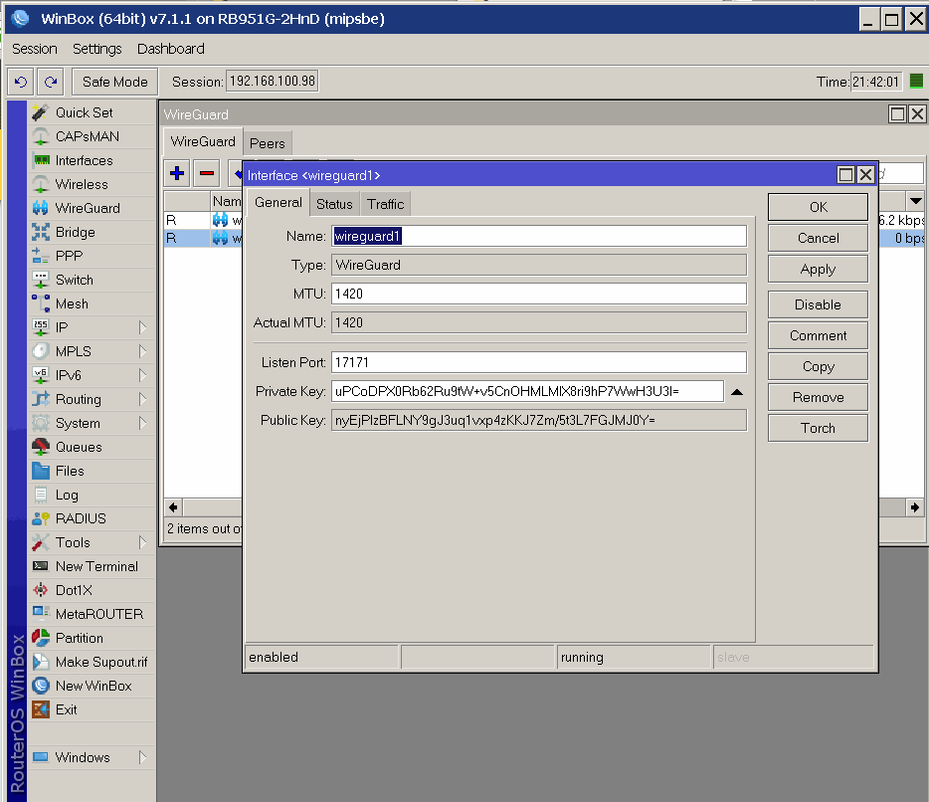This screenshot has height=802, width=929.
Task: Expand Windows submenu
Action: 142,757
